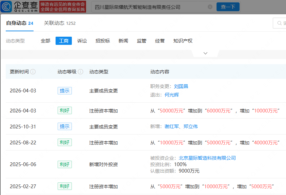
Task: Filter dynamics by 全部
Action: click(x=45, y=41)
